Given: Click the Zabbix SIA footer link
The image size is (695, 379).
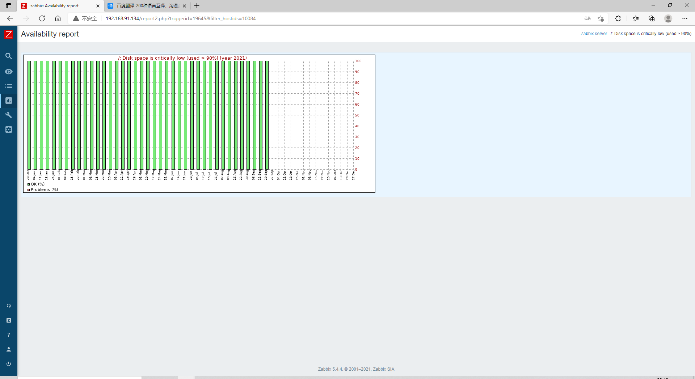Looking at the screenshot, I should click(x=384, y=369).
